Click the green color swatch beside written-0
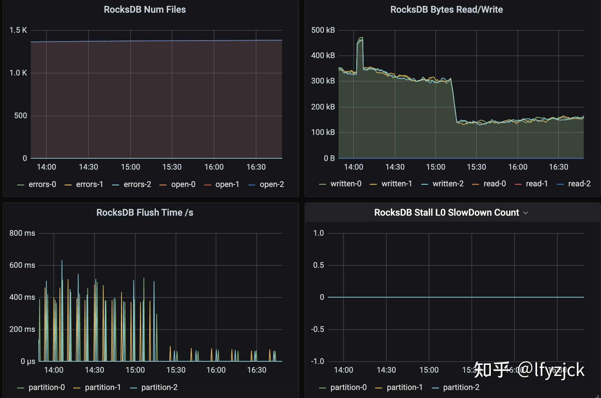The width and height of the screenshot is (601, 398). 322,184
